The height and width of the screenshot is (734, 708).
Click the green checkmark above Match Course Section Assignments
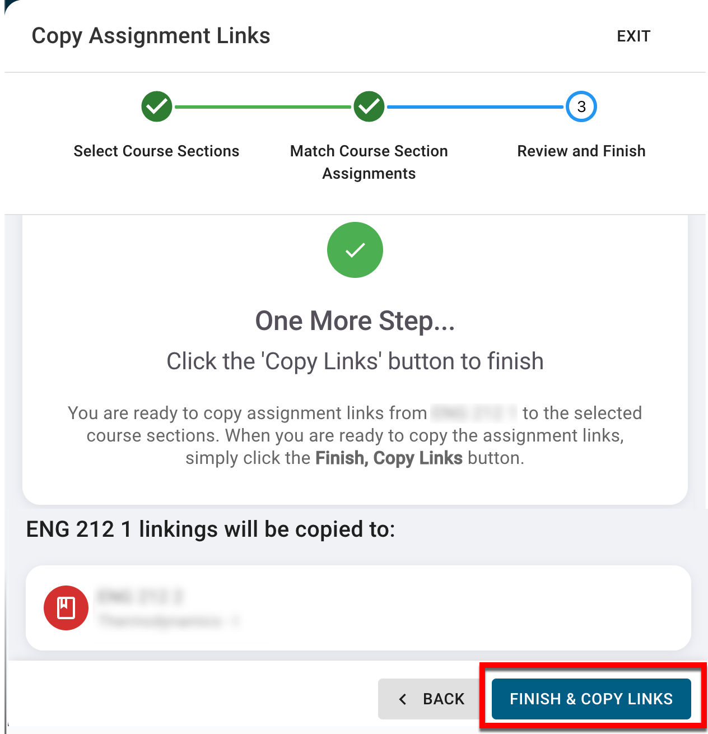(x=369, y=106)
